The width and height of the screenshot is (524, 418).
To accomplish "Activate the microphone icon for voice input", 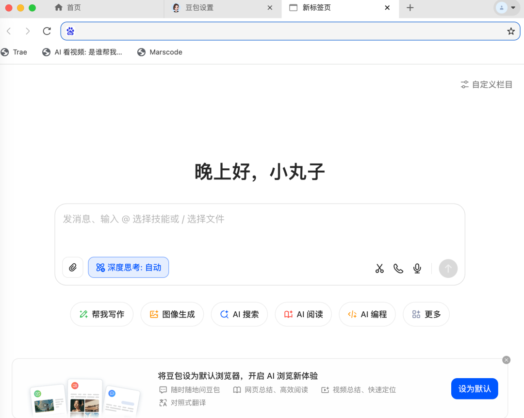I will point(417,268).
